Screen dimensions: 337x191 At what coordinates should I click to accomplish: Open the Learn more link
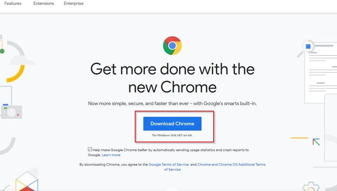point(111,155)
